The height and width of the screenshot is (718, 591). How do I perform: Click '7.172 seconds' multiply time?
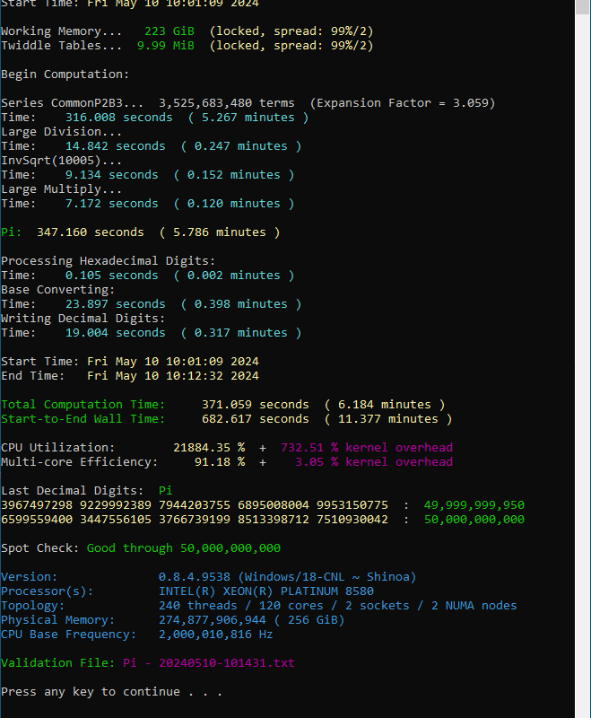click(111, 204)
